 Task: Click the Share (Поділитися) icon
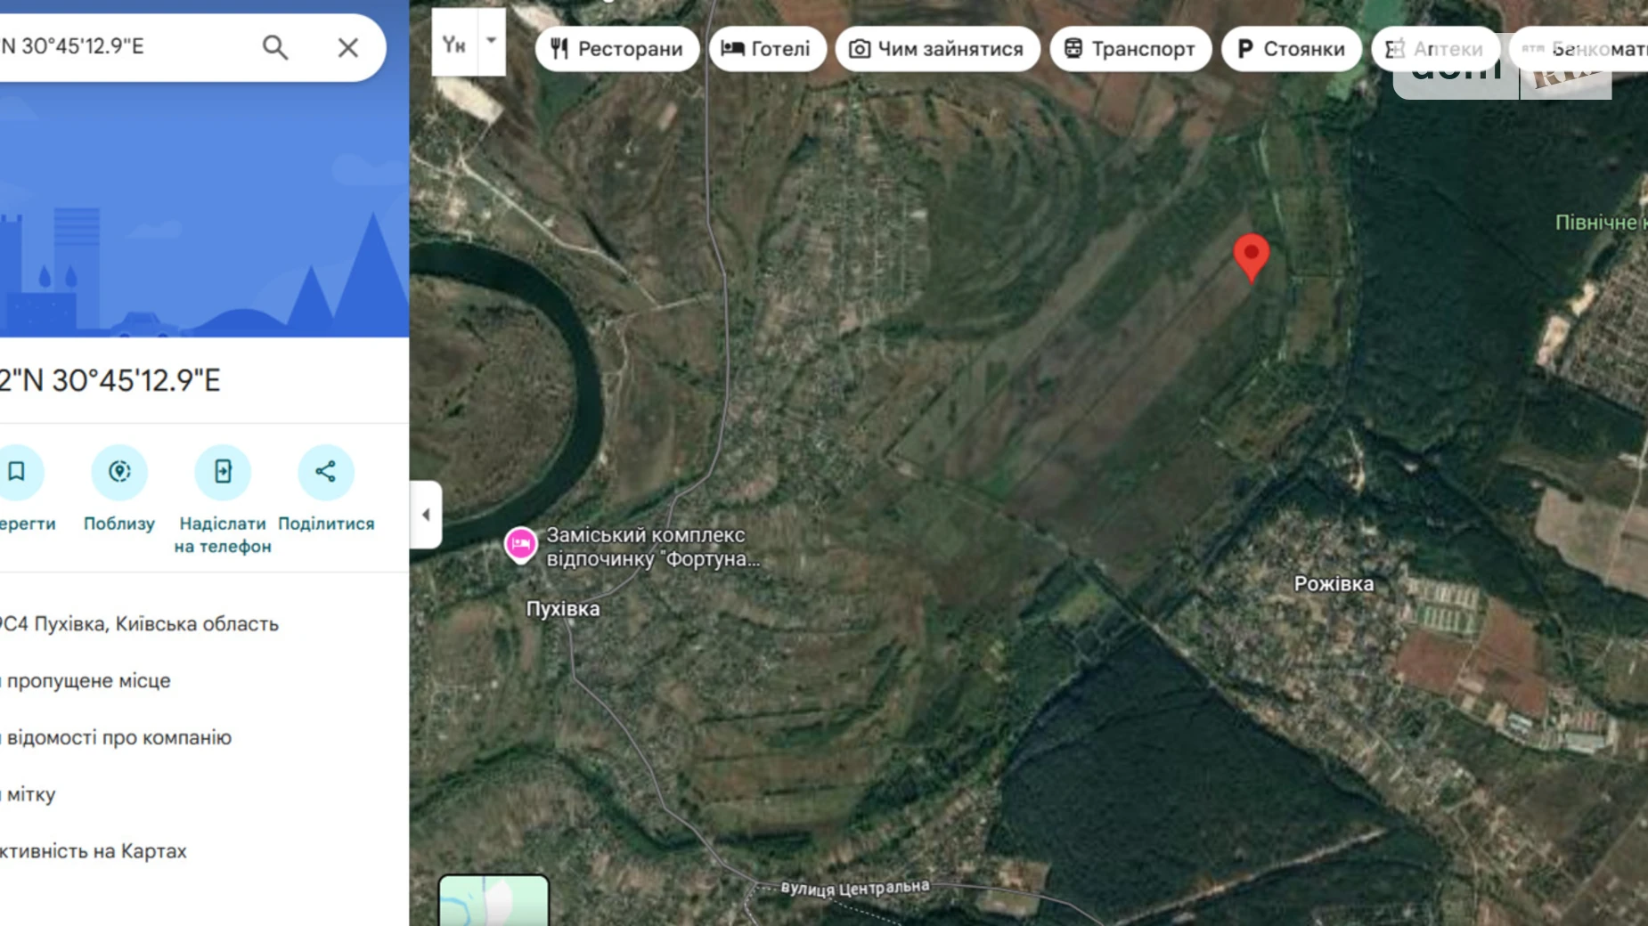325,471
